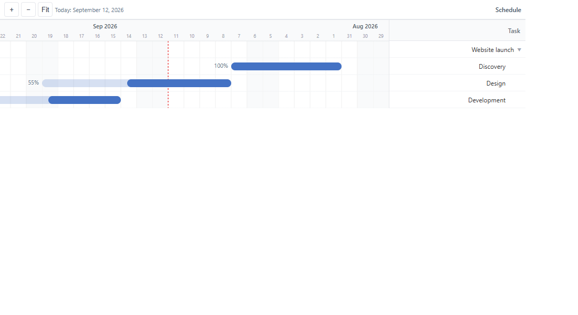
Task: Click the red dashed today marker line
Action: click(168, 75)
